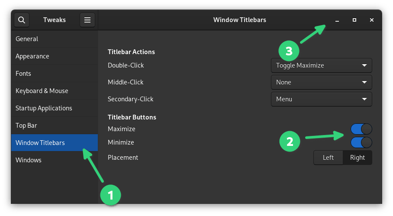Open Startup Applications in the sidebar

tap(44, 108)
